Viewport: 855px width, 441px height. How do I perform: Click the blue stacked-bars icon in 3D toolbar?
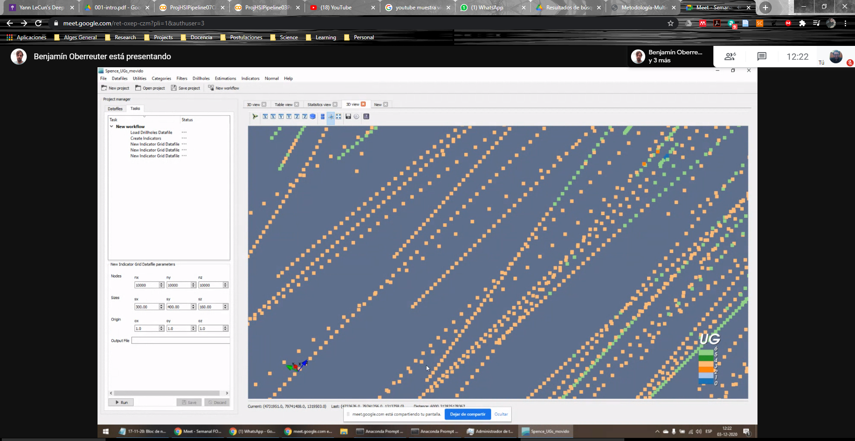coord(322,117)
